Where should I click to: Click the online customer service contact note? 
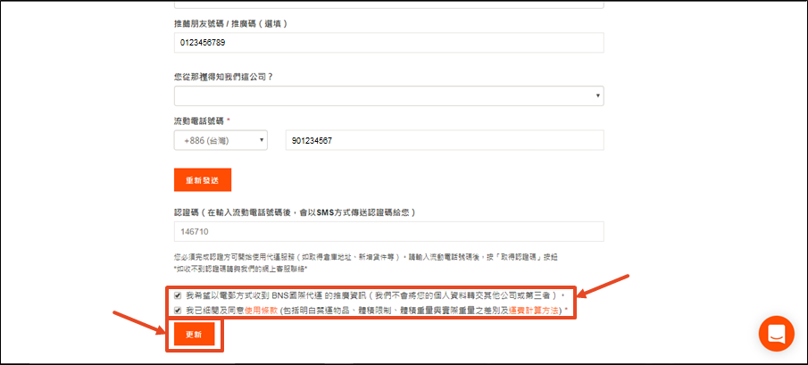tap(241, 268)
